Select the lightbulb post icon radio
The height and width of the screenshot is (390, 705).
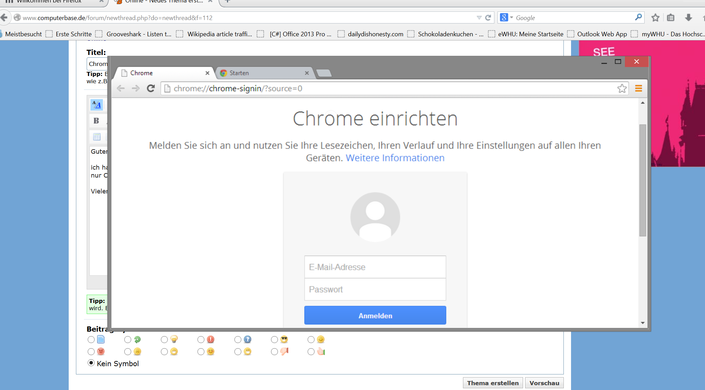point(164,340)
